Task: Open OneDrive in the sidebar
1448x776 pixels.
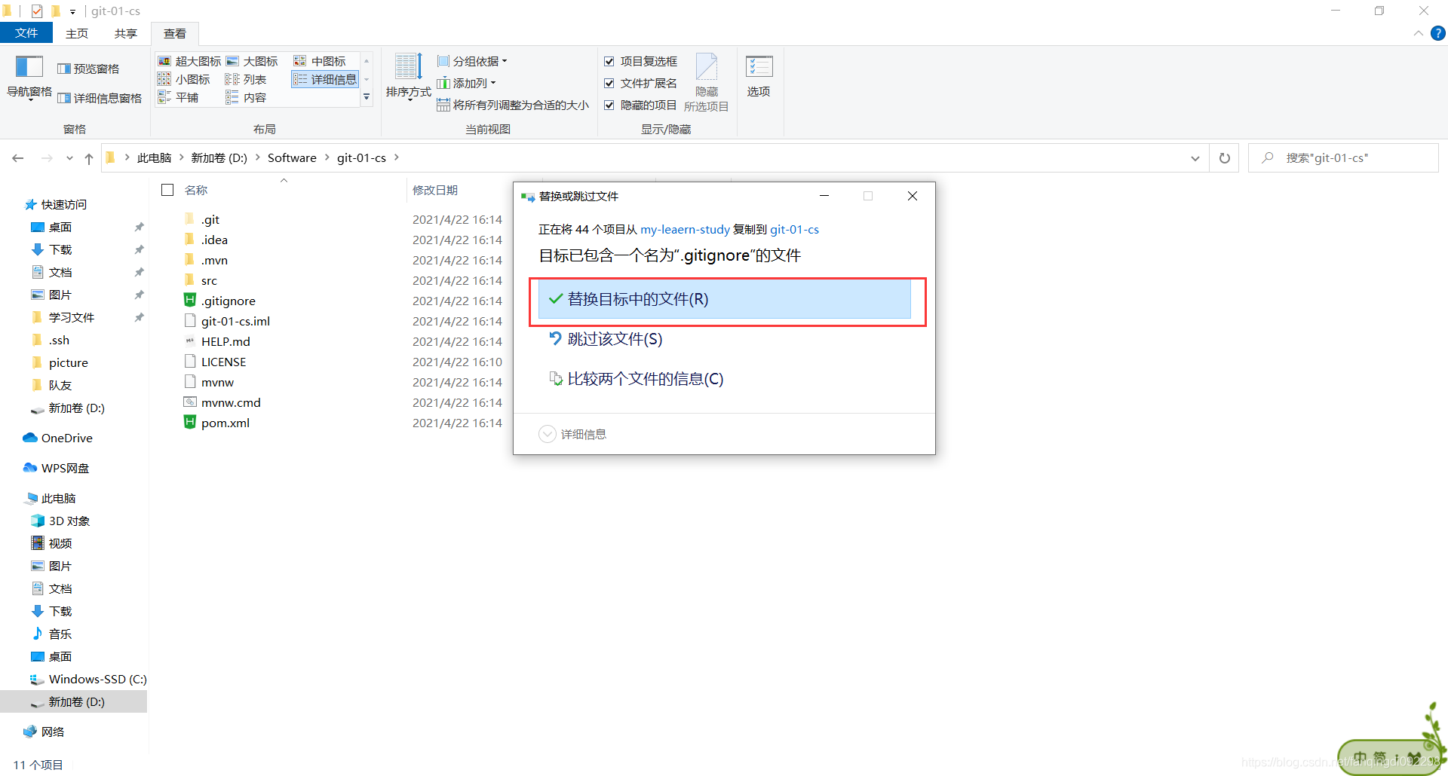Action: pos(57,438)
